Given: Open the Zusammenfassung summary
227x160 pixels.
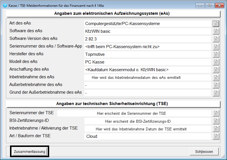Looking at the screenshot, I should coord(29,151).
